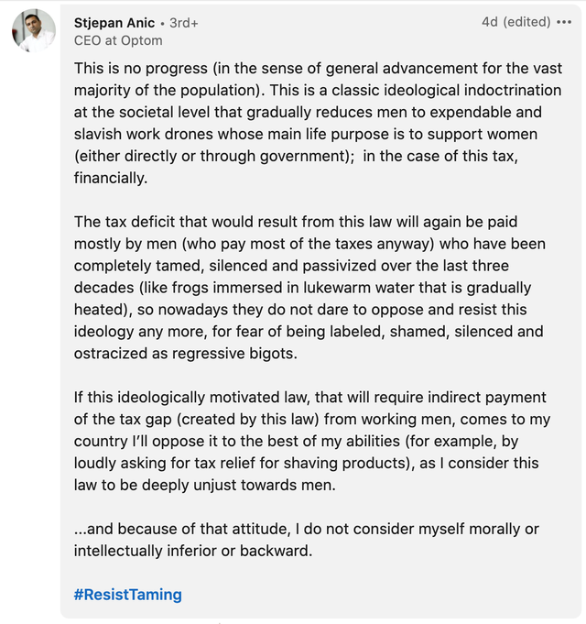Click the #ResistTaming hashtag
The height and width of the screenshot is (624, 586).
(x=127, y=595)
